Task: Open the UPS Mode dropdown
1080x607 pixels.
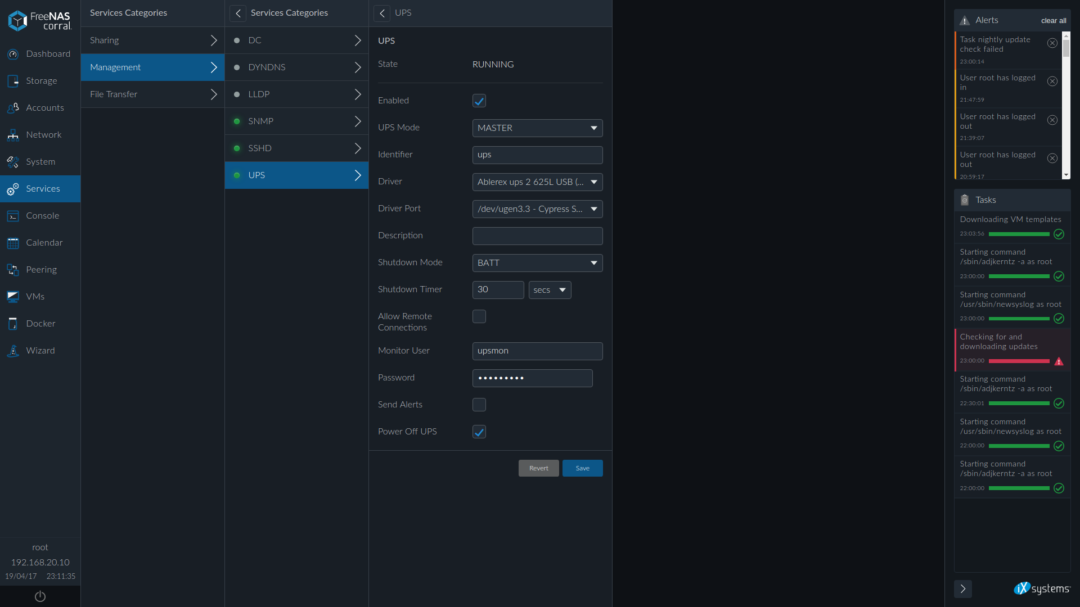Action: tap(537, 128)
